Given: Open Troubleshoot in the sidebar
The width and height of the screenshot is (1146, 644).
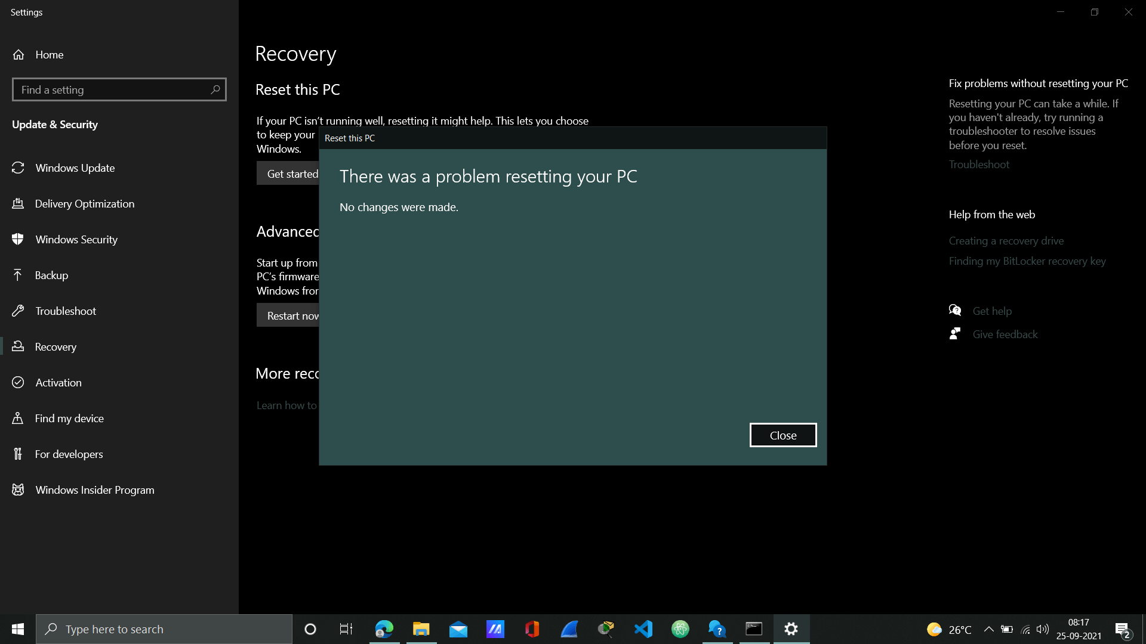Looking at the screenshot, I should [65, 311].
